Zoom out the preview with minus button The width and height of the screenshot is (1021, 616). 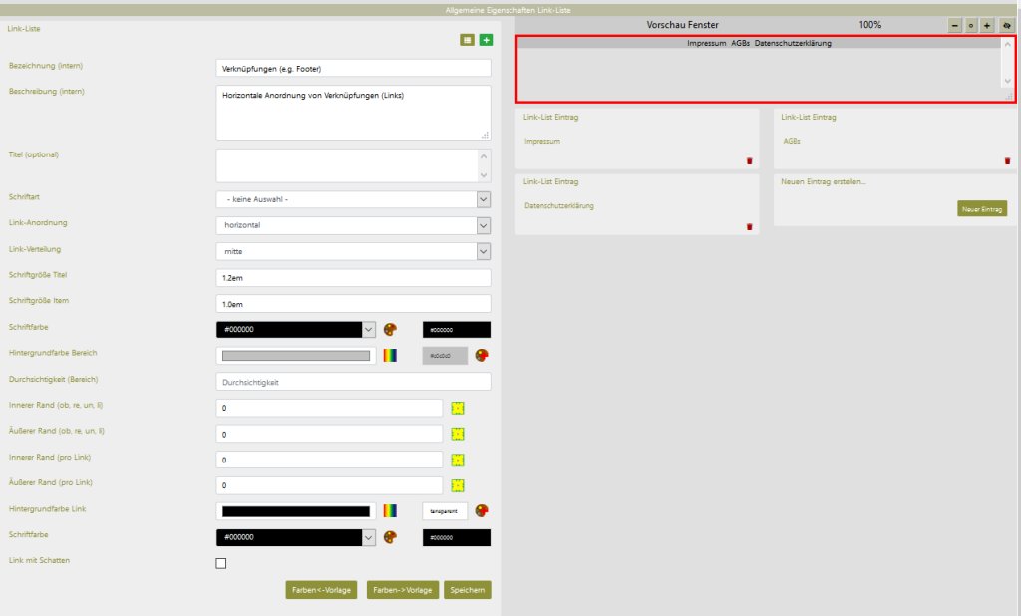pyautogui.click(x=955, y=25)
